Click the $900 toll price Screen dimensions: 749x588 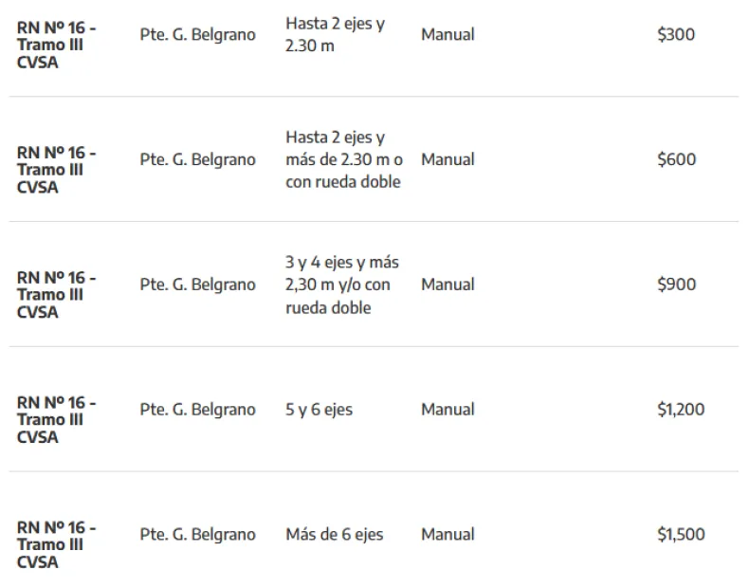click(x=676, y=285)
